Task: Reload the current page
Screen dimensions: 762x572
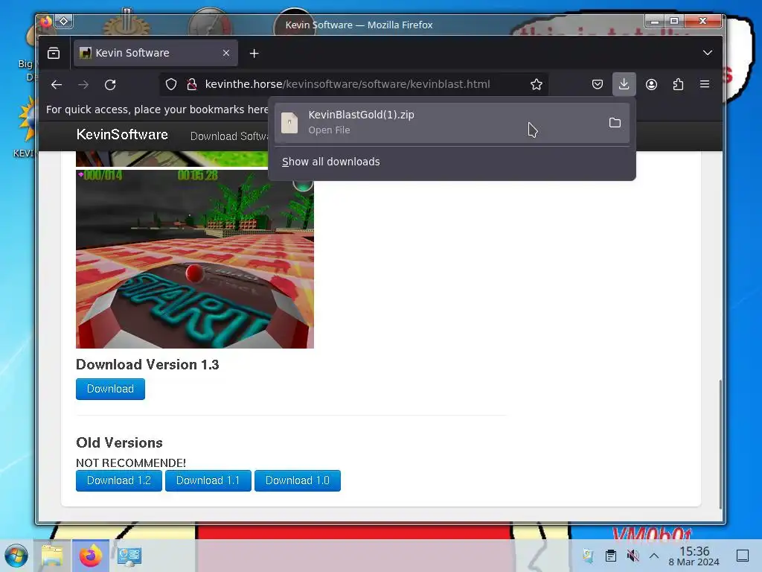Action: coord(110,85)
